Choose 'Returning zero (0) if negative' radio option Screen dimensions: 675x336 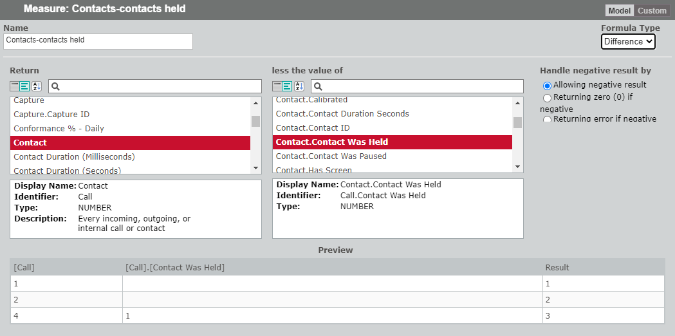click(548, 98)
